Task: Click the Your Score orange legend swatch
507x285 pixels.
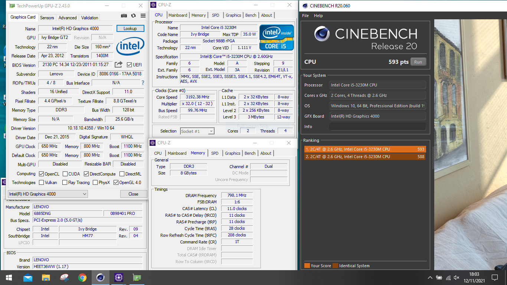Action: 307,266
